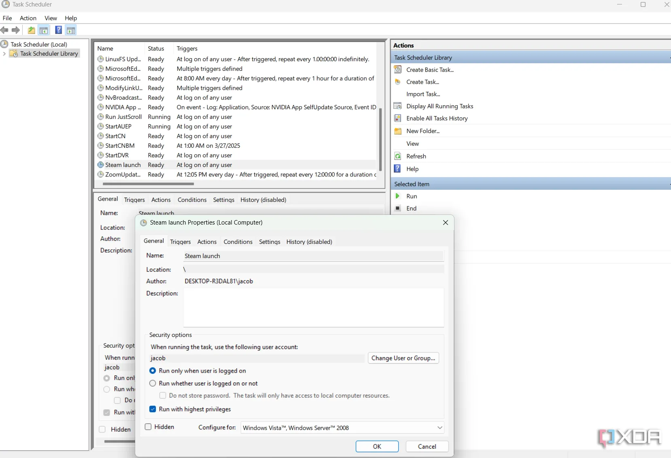Open the Configure for dropdown
The height and width of the screenshot is (458, 671).
[x=342, y=428]
